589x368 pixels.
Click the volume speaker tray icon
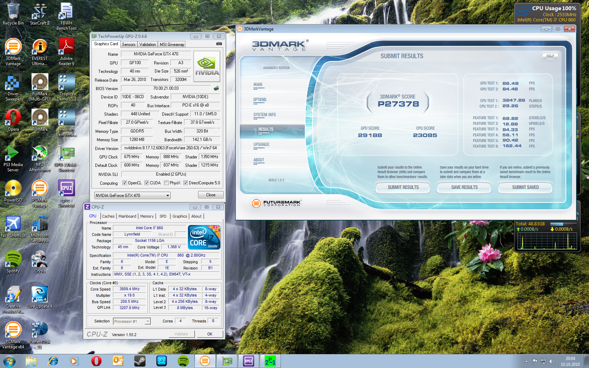(x=551, y=361)
